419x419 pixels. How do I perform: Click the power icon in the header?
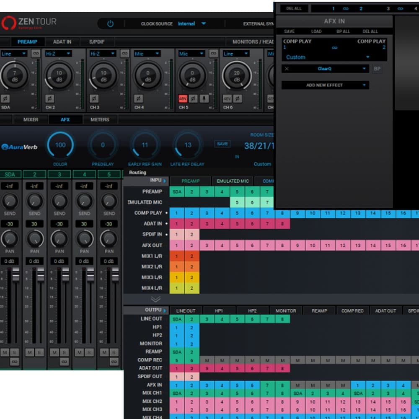pyautogui.click(x=110, y=24)
